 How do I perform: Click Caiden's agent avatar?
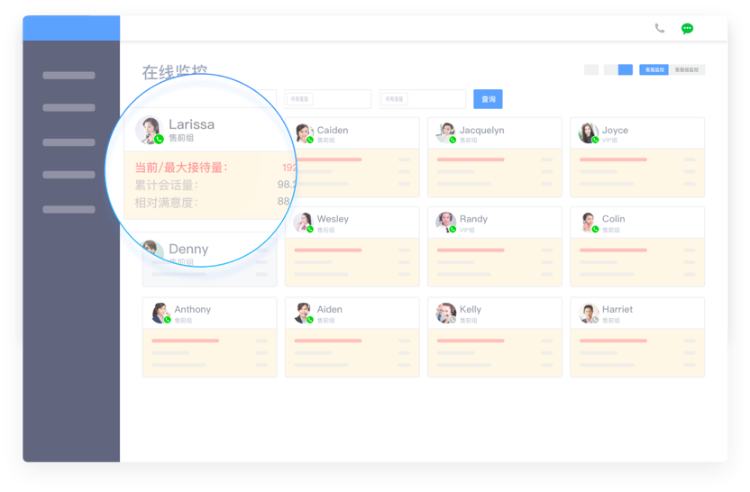pyautogui.click(x=304, y=133)
